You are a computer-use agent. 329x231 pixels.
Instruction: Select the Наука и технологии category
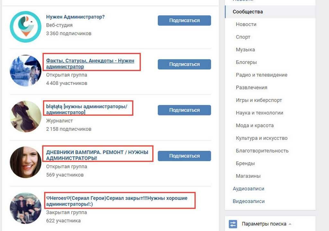point(260,113)
